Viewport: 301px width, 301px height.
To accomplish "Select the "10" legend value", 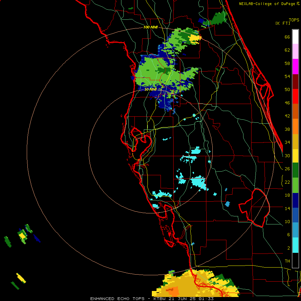I will pyautogui.click(x=287, y=221).
